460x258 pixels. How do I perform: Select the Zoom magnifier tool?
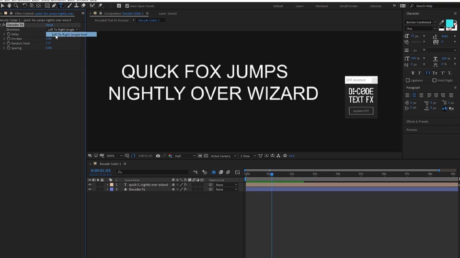[x=16, y=6]
